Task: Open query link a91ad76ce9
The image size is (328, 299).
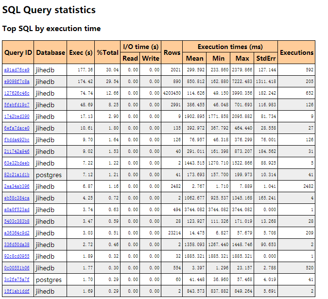Action: click(17, 70)
